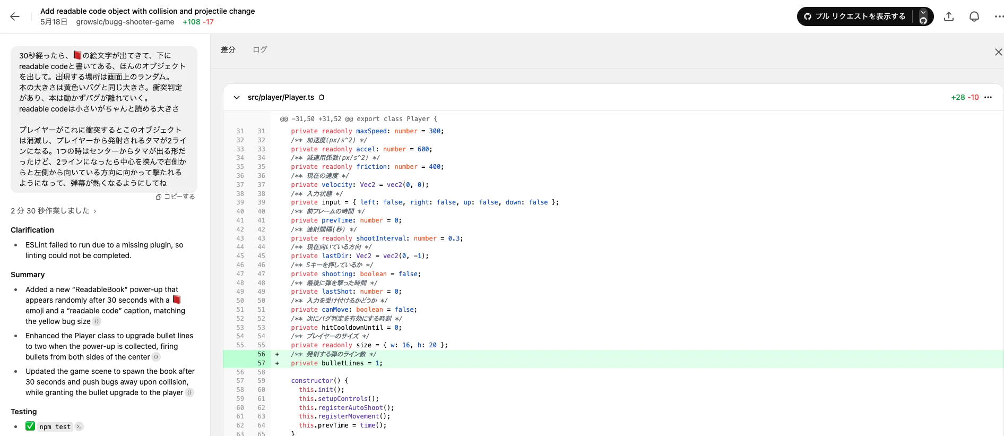Click the +28 additions count for Player.ts
This screenshot has width=1004, height=436.
[958, 97]
